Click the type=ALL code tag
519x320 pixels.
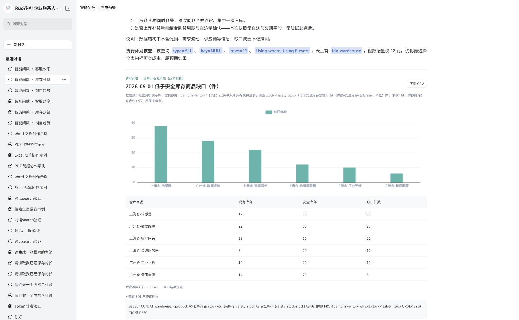click(x=182, y=51)
